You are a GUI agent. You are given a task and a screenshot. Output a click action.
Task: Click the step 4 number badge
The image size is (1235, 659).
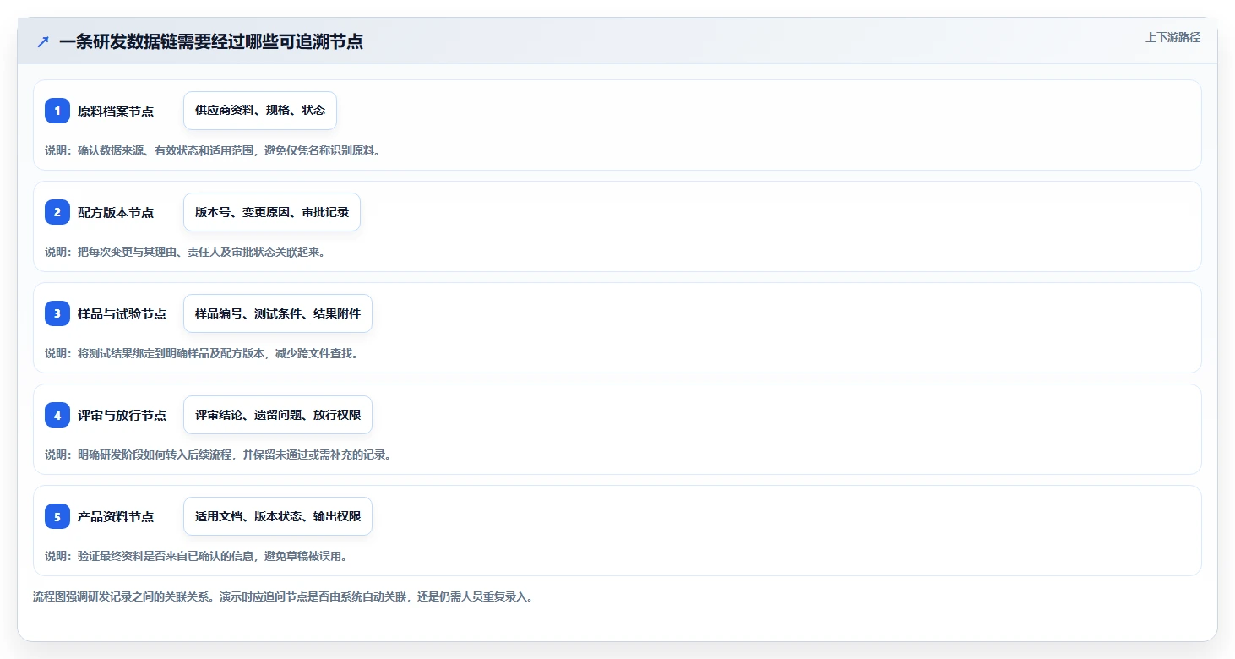pyautogui.click(x=57, y=415)
